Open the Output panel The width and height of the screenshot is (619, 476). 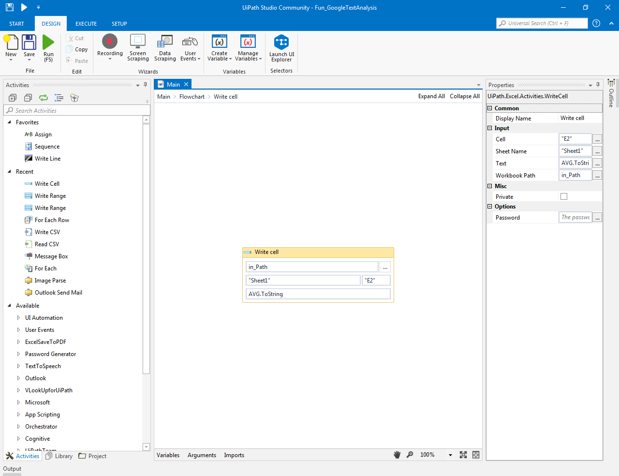click(x=12, y=469)
